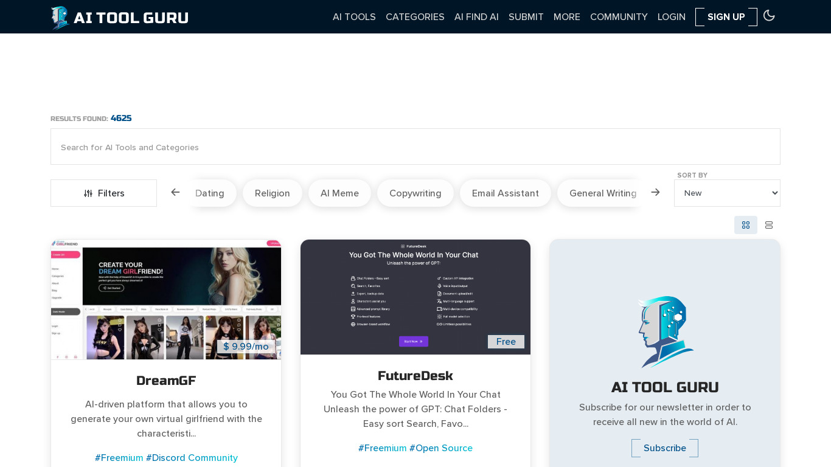Click the DreamGF tool title
The width and height of the screenshot is (831, 467).
pos(166,381)
